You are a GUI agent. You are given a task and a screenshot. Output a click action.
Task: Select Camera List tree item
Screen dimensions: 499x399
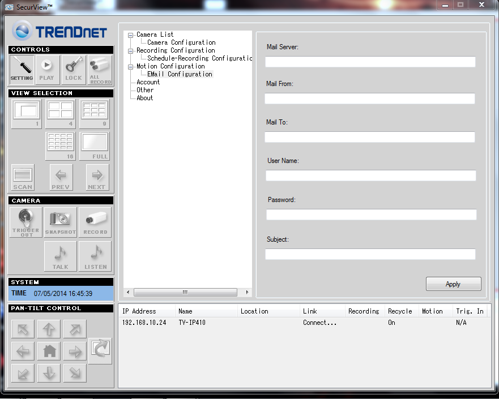point(155,35)
